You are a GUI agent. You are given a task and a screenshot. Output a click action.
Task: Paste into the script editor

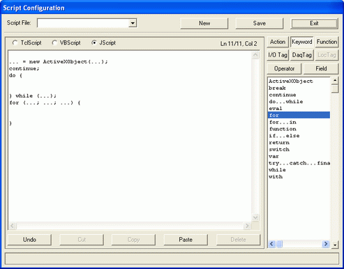(x=186, y=240)
